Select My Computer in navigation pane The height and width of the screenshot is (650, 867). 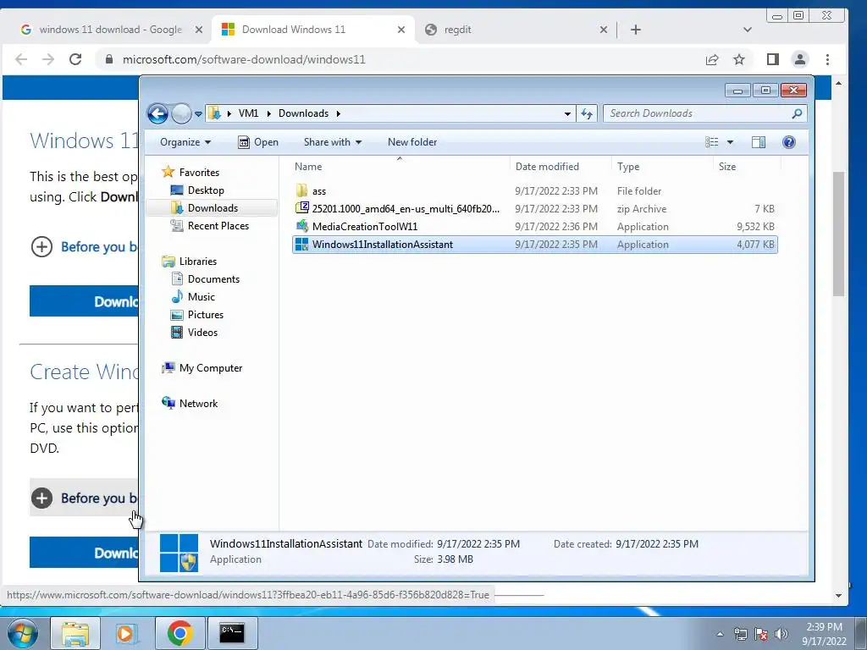point(210,368)
